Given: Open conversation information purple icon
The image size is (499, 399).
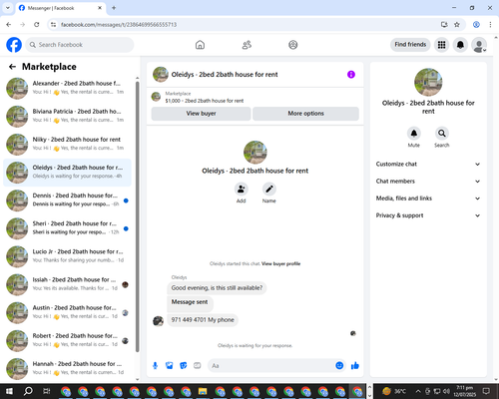Looking at the screenshot, I should [x=351, y=75].
